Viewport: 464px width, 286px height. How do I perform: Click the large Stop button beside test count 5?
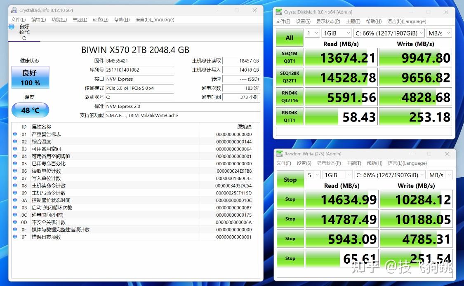tap(290, 180)
